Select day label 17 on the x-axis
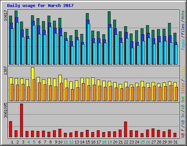This screenshot has height=146, width=187. [99, 142]
